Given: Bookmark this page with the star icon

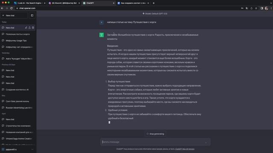Looking at the screenshot, I should 256,8.
